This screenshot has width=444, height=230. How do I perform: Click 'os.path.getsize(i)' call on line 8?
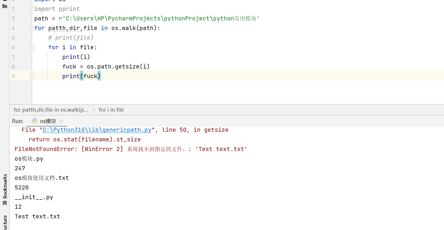118,66
